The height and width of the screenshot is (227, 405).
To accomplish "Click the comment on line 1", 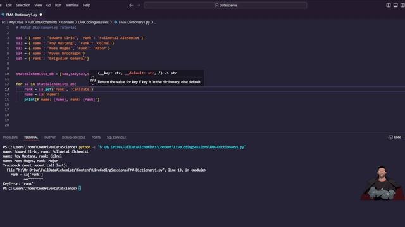I will (x=46, y=28).
